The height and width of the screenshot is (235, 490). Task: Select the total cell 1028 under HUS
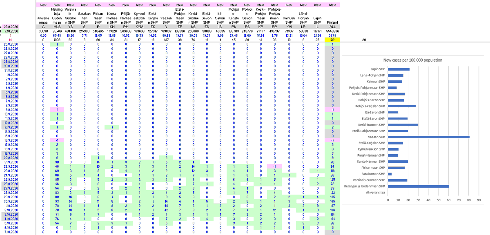click(57, 40)
